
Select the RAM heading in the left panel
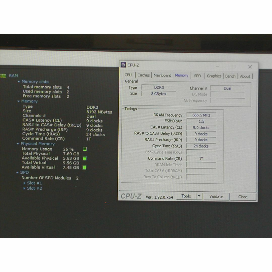tap(13, 76)
